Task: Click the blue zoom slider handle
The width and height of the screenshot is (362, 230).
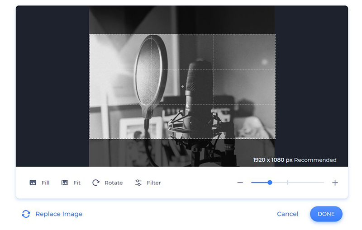Action: click(x=270, y=183)
